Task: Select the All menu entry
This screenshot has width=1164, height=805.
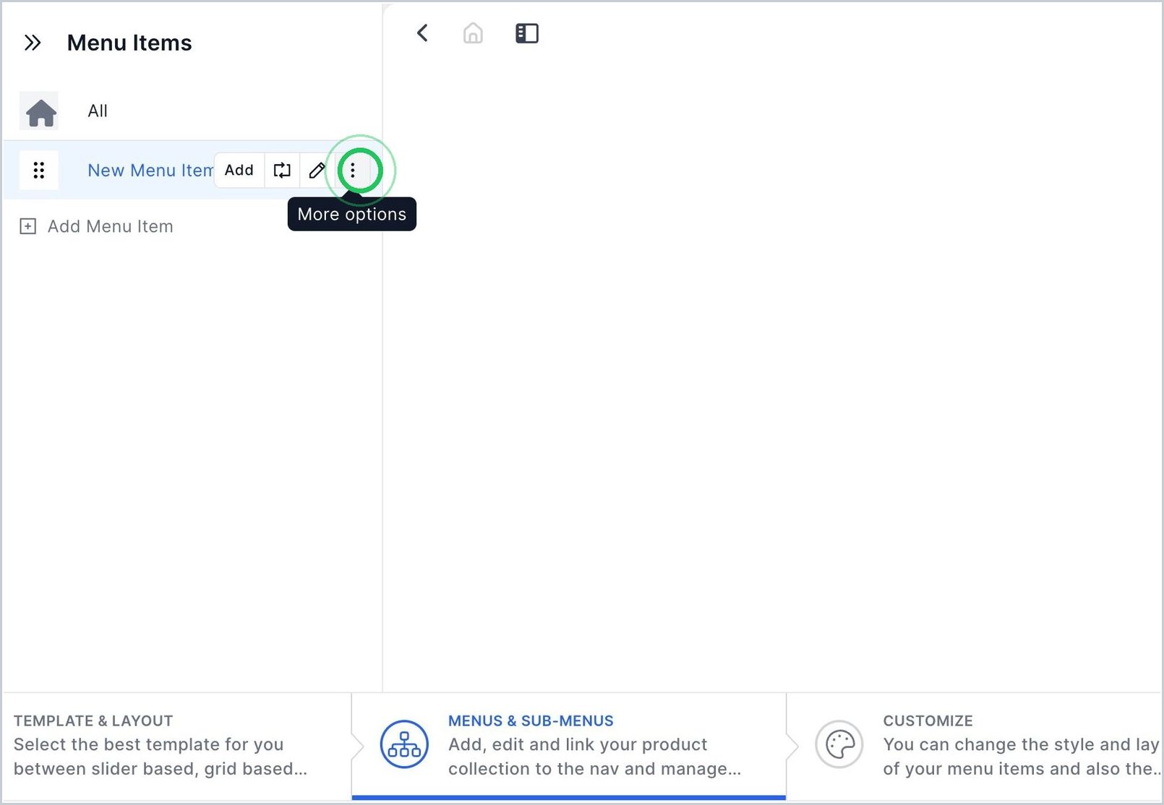Action: 98,111
